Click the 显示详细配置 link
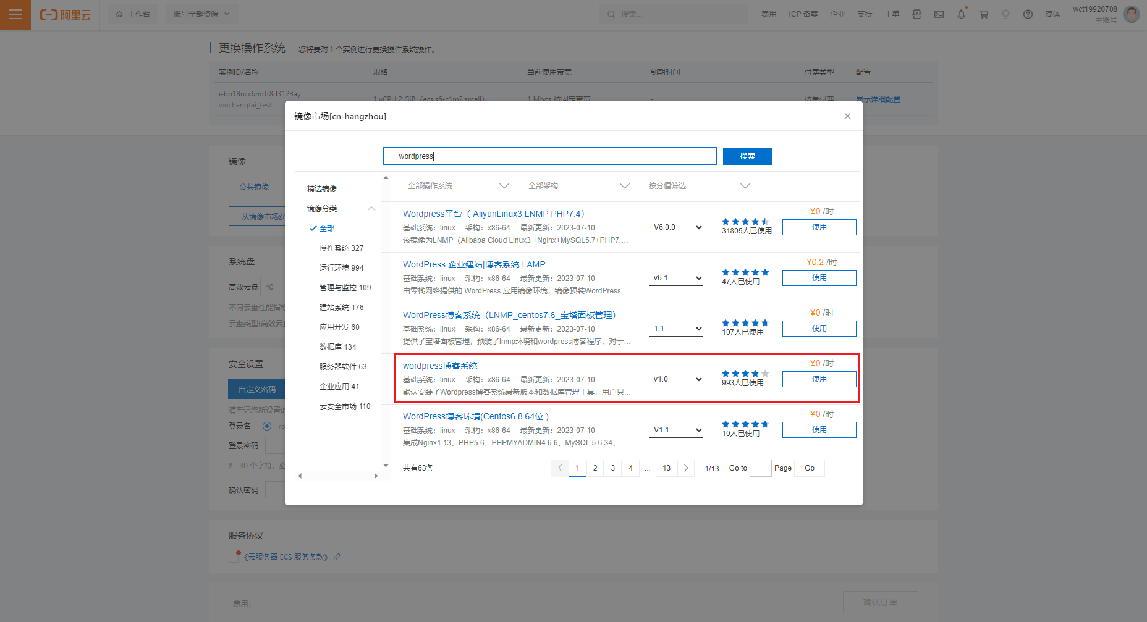 pyautogui.click(x=878, y=99)
